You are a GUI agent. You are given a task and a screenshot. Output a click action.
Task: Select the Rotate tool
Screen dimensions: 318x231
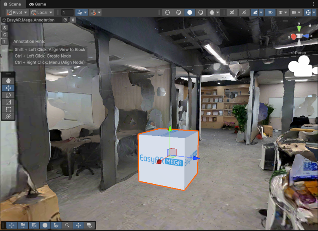tap(8, 95)
